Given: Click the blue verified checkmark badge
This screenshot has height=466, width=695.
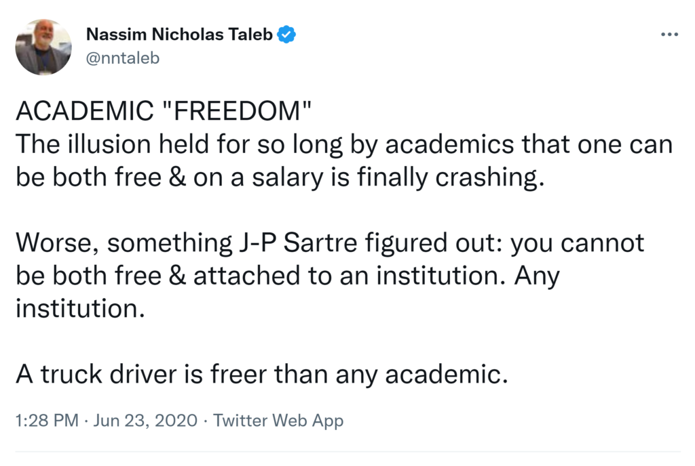Looking at the screenshot, I should click(x=288, y=34).
